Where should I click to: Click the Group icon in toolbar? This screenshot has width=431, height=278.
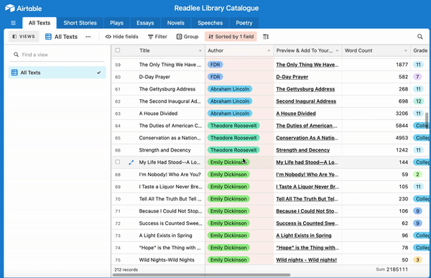click(x=179, y=37)
